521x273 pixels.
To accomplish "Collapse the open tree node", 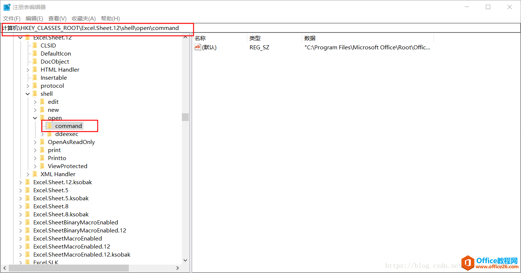I will [35, 118].
